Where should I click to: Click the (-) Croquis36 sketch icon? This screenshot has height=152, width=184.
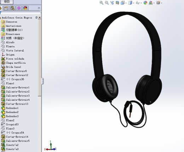(3, 79)
